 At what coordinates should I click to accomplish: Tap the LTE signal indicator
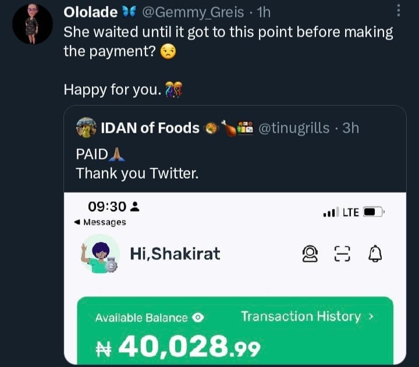coord(350,212)
